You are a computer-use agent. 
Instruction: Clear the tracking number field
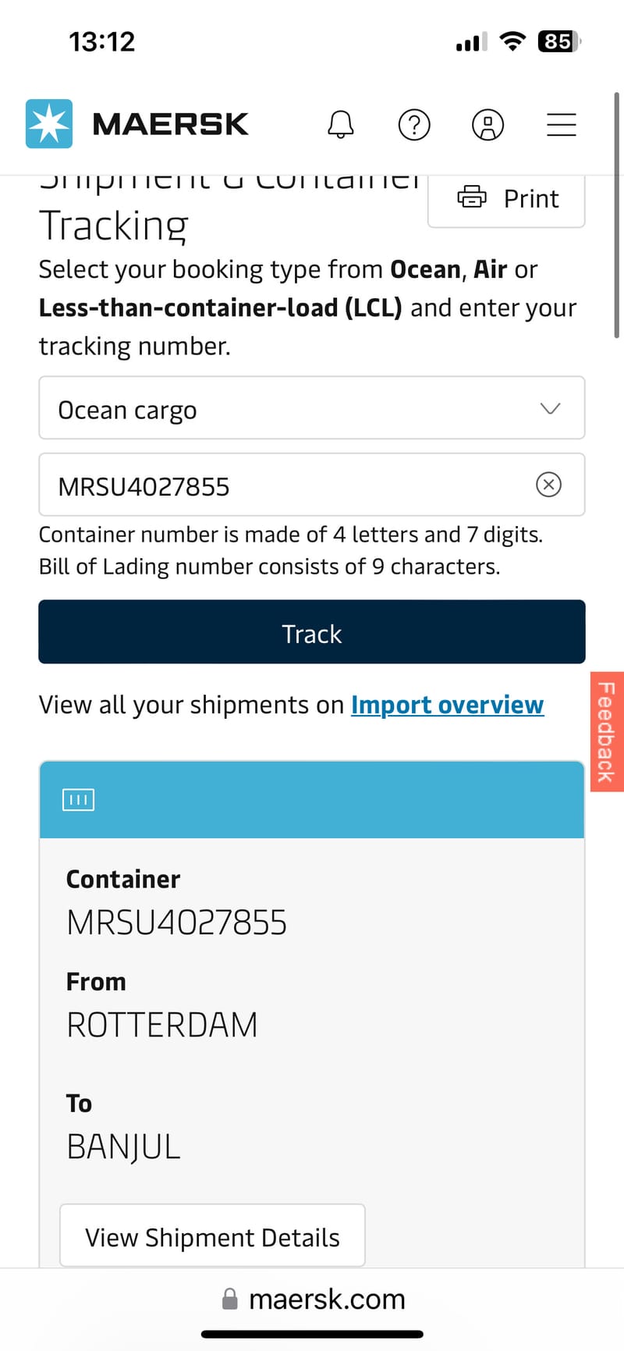548,485
